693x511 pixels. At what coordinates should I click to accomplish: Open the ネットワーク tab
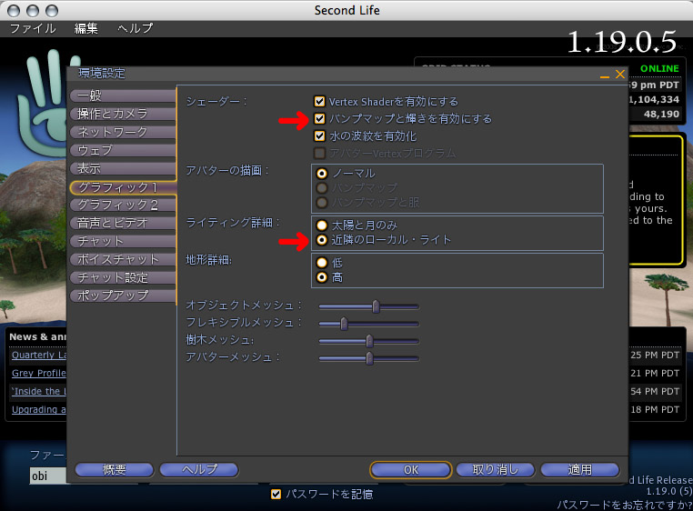click(123, 132)
